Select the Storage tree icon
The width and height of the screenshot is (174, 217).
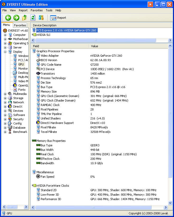click(10, 98)
